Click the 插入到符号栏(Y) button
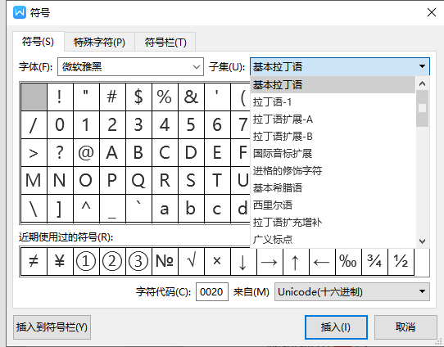 [52, 327]
